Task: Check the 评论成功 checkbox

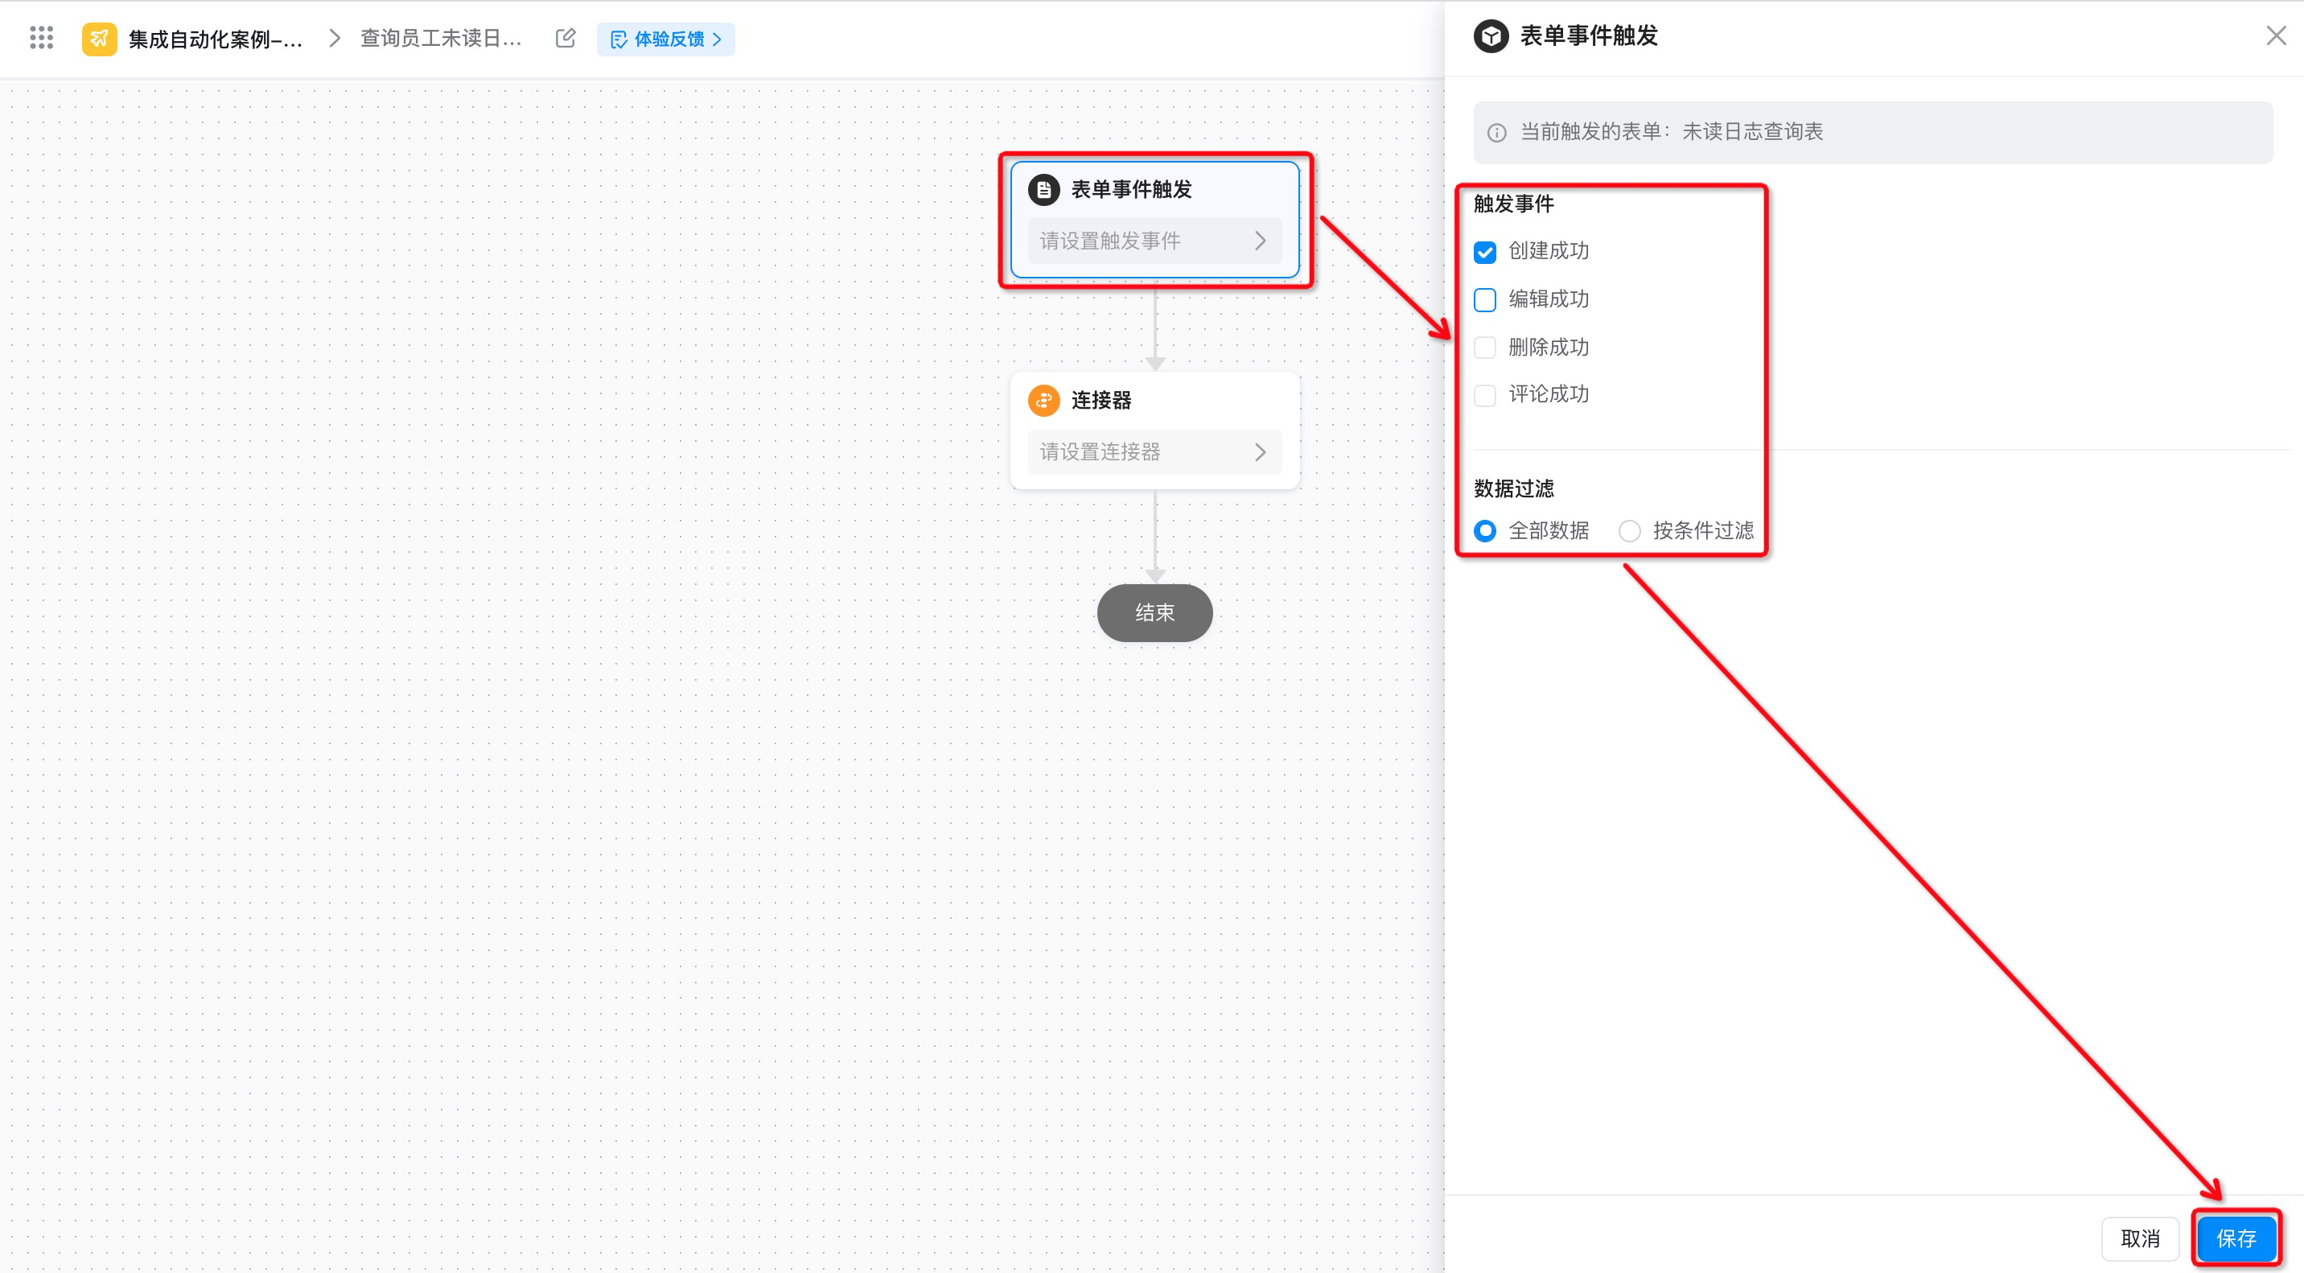Action: (1485, 395)
